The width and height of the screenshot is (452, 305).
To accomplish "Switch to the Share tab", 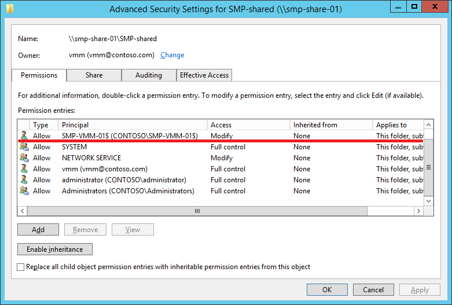I will point(94,75).
